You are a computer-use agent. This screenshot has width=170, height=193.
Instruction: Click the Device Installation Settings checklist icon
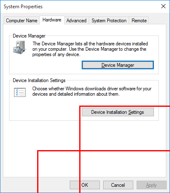20,92
